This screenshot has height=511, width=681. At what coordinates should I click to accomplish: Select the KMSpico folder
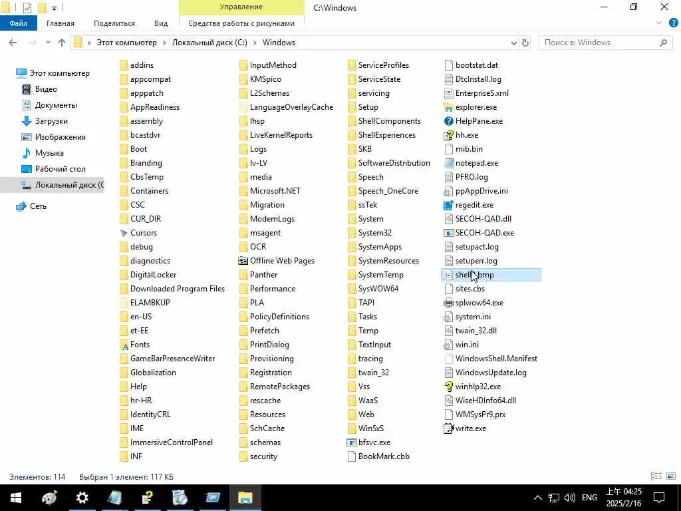pyautogui.click(x=260, y=80)
